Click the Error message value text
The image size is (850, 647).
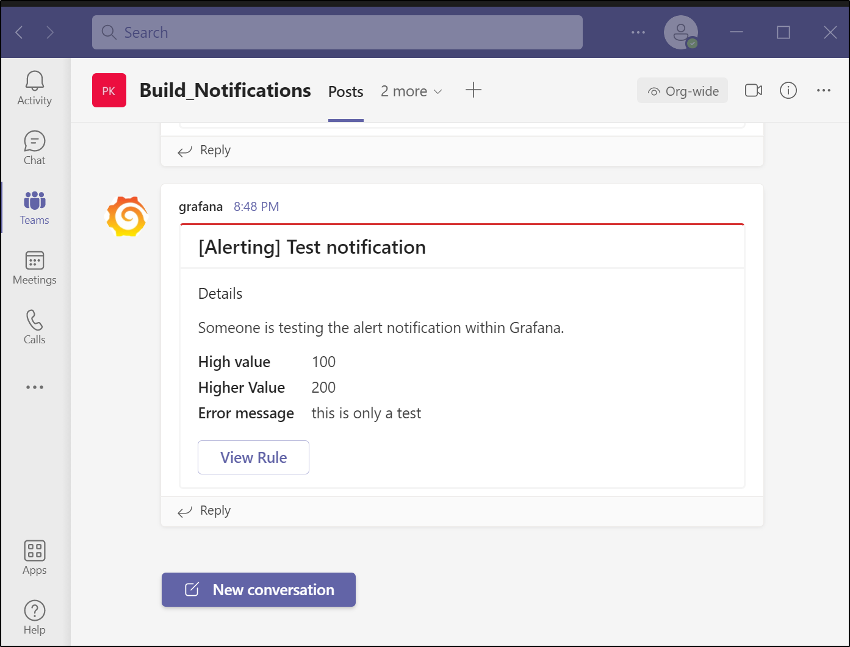(366, 413)
